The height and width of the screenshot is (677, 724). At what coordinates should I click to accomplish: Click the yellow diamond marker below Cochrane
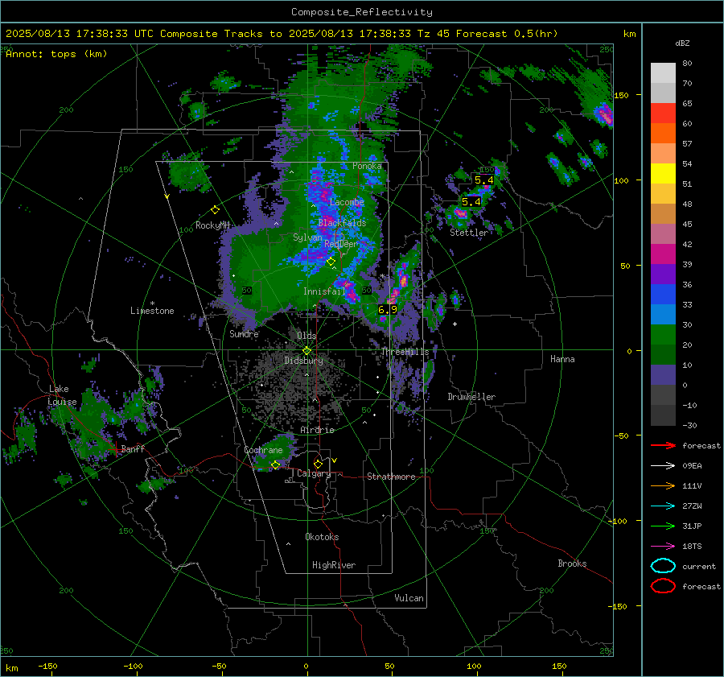tap(275, 465)
